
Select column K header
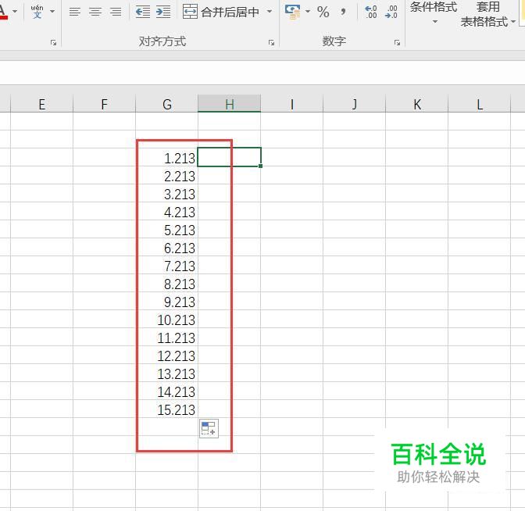tap(417, 105)
